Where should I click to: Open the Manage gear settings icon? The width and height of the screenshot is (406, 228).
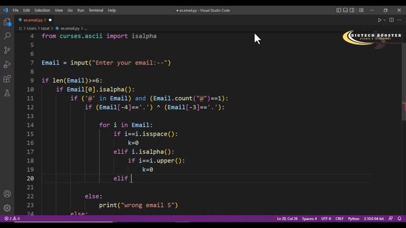click(x=7, y=208)
